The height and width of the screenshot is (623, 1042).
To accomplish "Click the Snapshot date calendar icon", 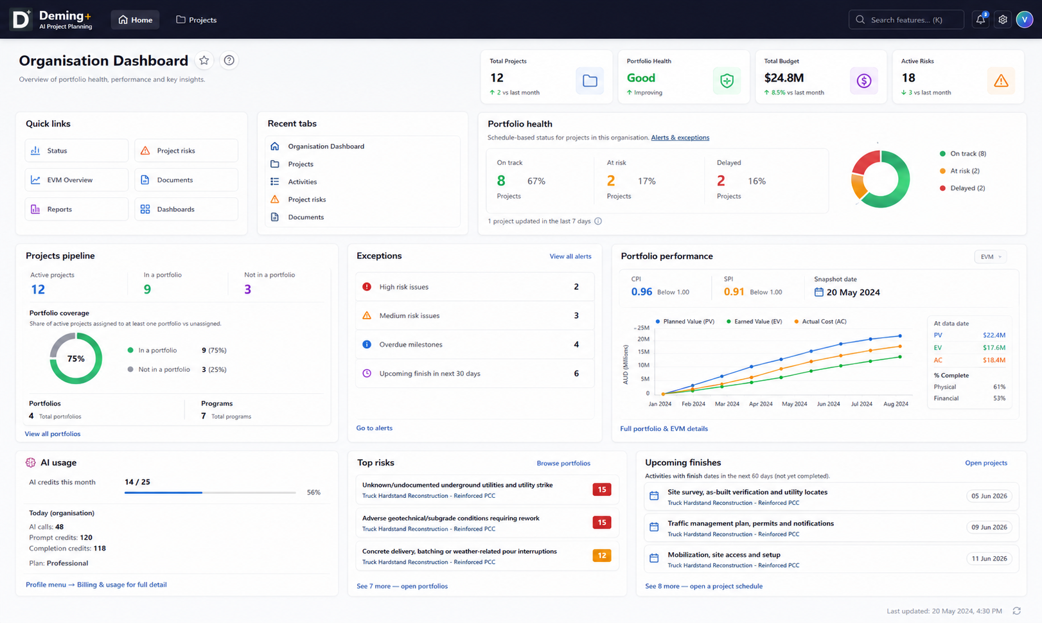I will click(x=819, y=292).
